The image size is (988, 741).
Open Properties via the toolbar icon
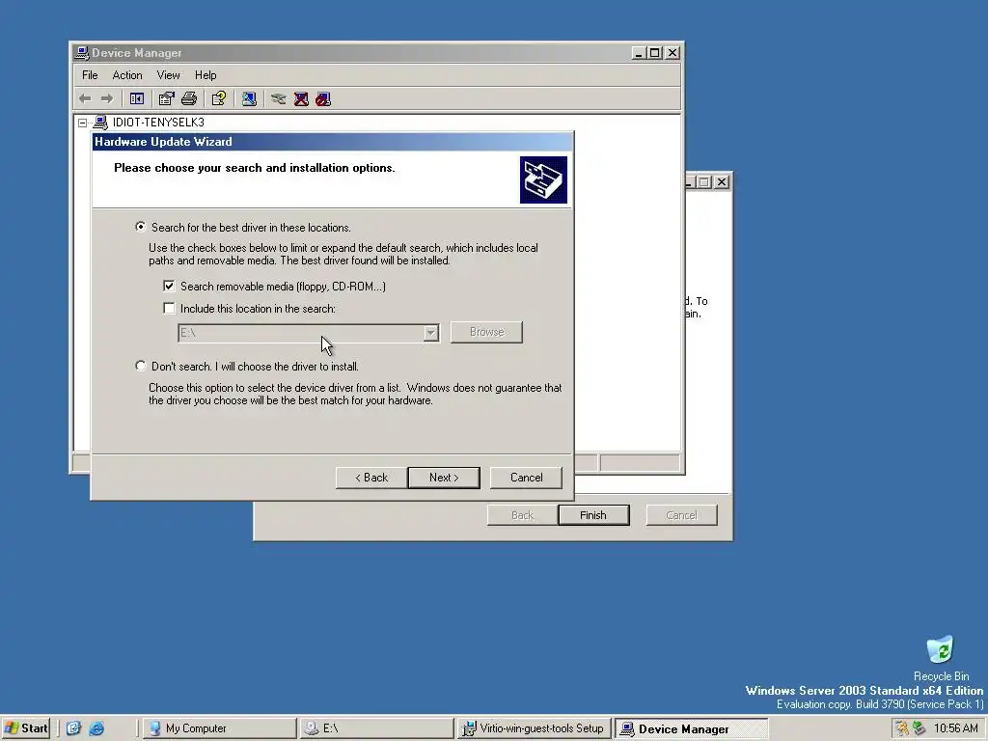tap(166, 99)
